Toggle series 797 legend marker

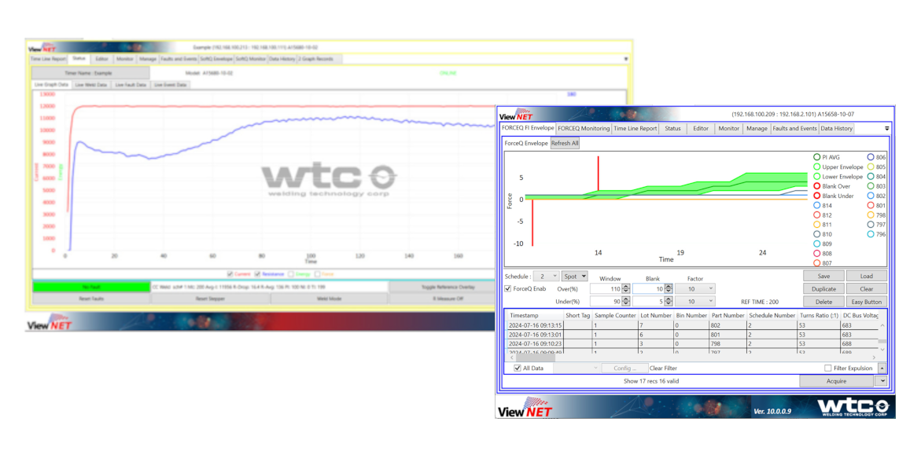pyautogui.click(x=871, y=225)
